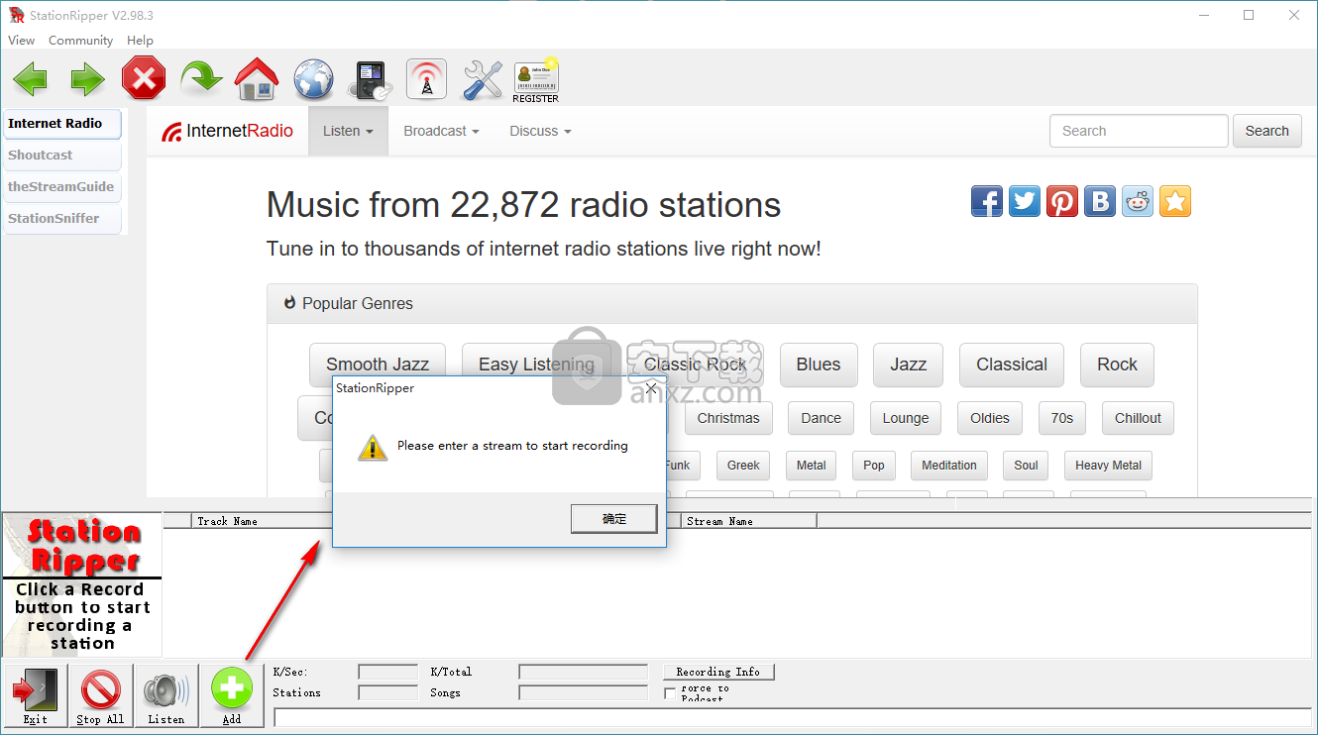Share on Reddit icon
This screenshot has height=735, width=1318.
click(x=1138, y=201)
